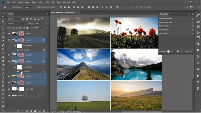Hide Color Fill 1 visibility eye
This screenshot has height=113, width=201.
[x=9, y=89]
